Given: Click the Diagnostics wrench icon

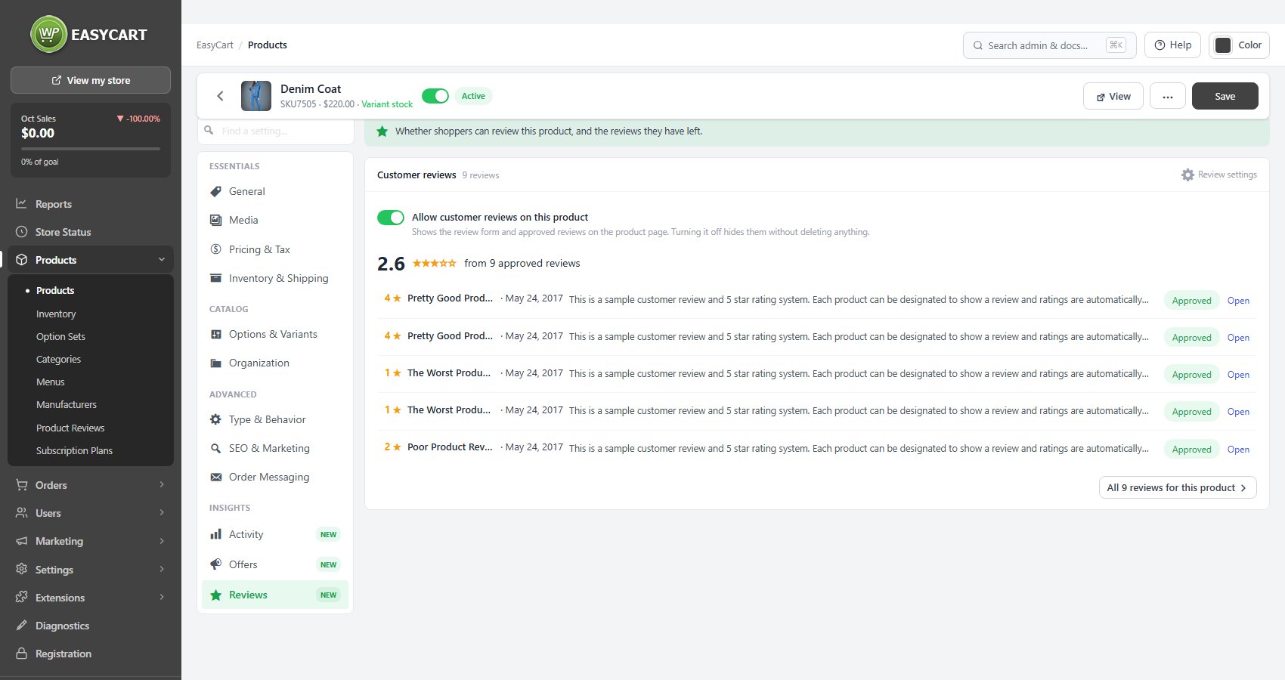Looking at the screenshot, I should coord(21,626).
